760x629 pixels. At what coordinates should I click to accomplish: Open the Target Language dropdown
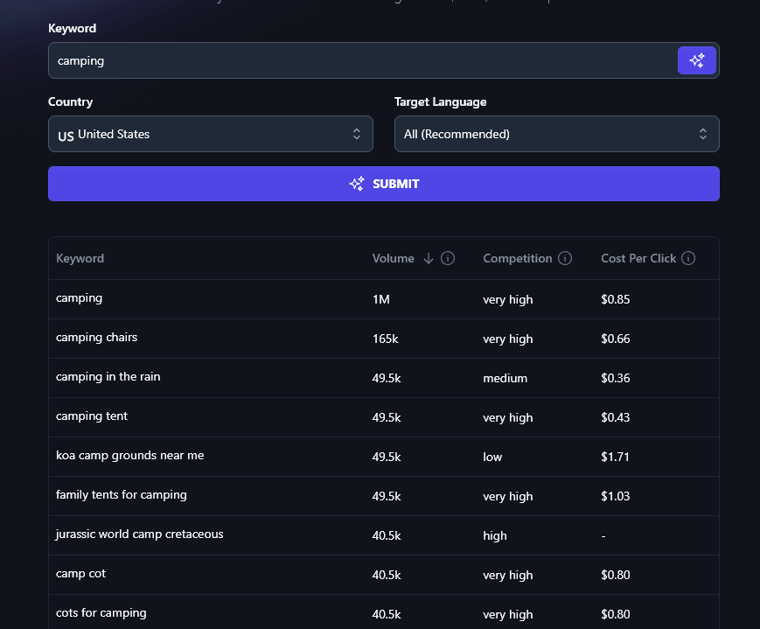click(x=556, y=134)
